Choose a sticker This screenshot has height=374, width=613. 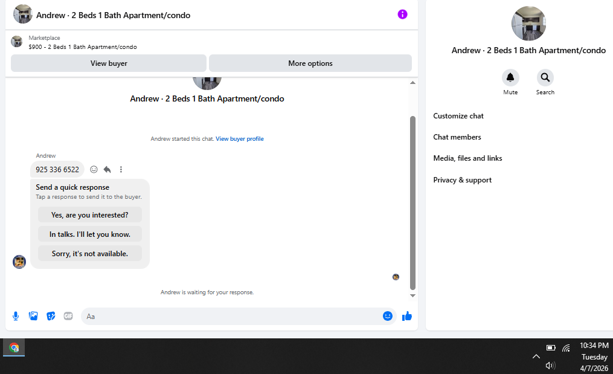51,316
